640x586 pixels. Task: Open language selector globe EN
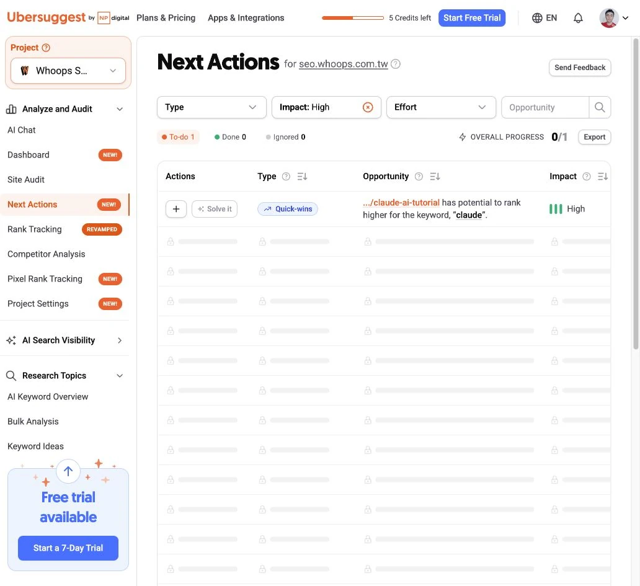(x=544, y=18)
